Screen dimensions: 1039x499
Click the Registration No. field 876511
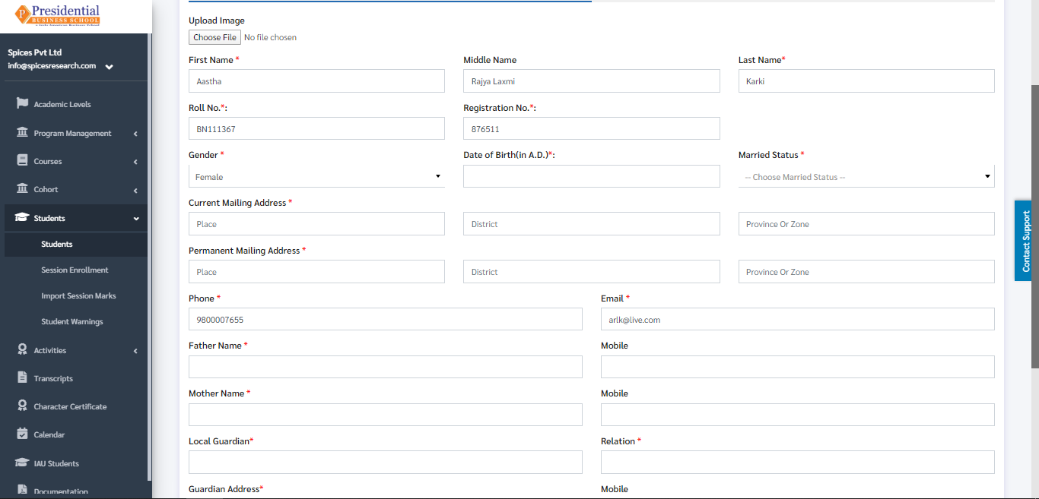[x=592, y=128]
